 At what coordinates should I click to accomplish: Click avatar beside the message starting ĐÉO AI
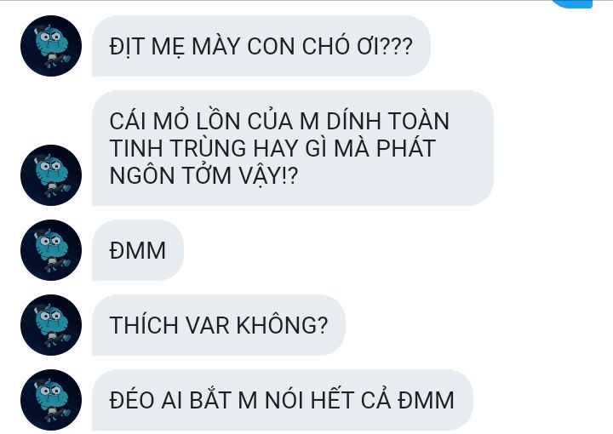pyautogui.click(x=51, y=400)
